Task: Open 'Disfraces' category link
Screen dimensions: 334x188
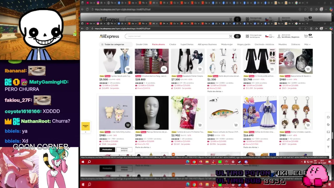Action: point(296,44)
